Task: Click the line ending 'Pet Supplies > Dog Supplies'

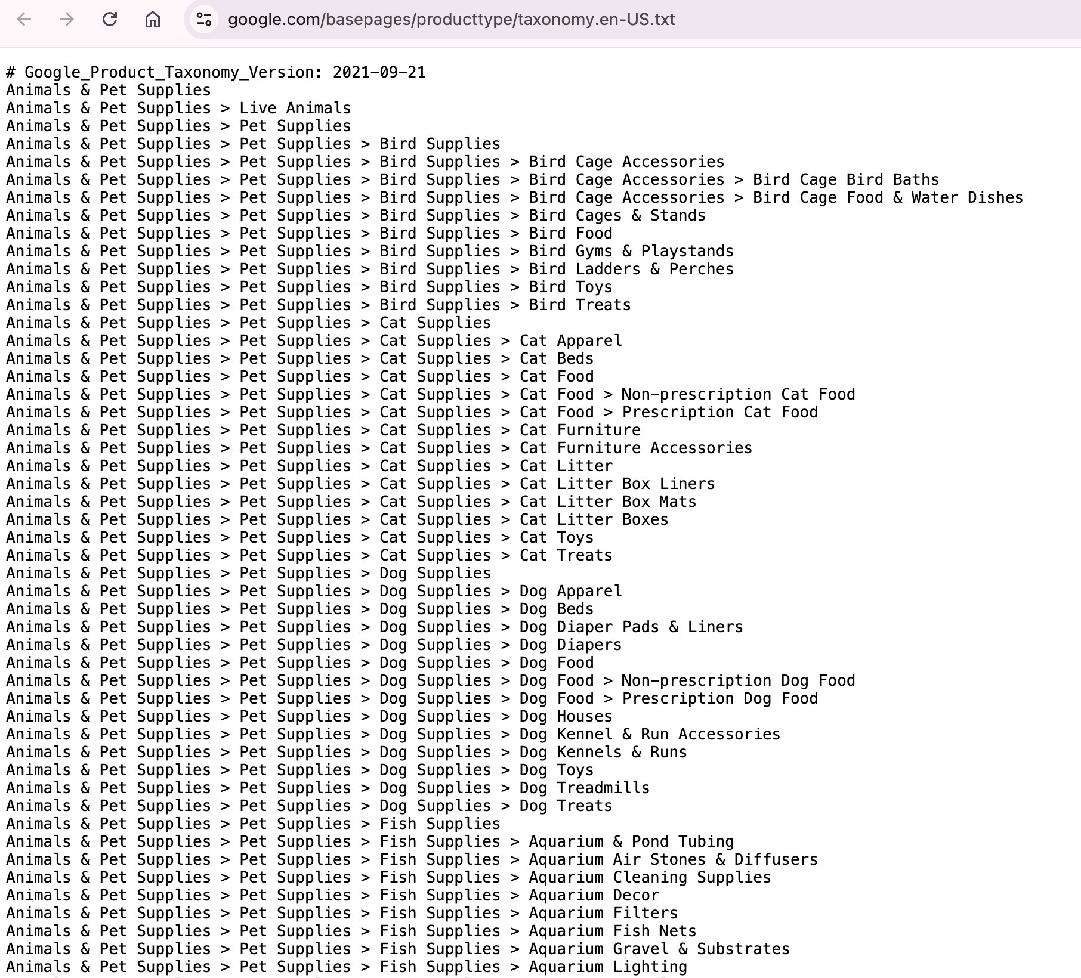Action: pyautogui.click(x=249, y=573)
